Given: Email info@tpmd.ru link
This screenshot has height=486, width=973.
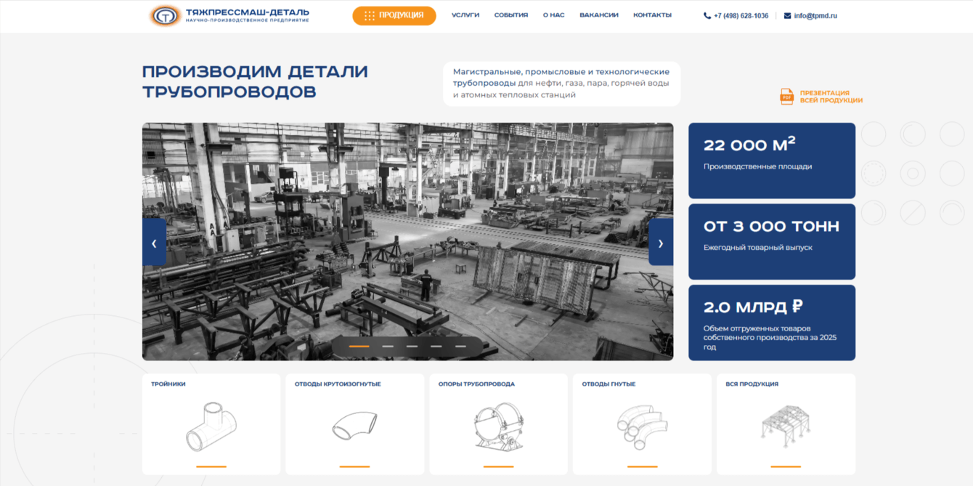Looking at the screenshot, I should (815, 16).
